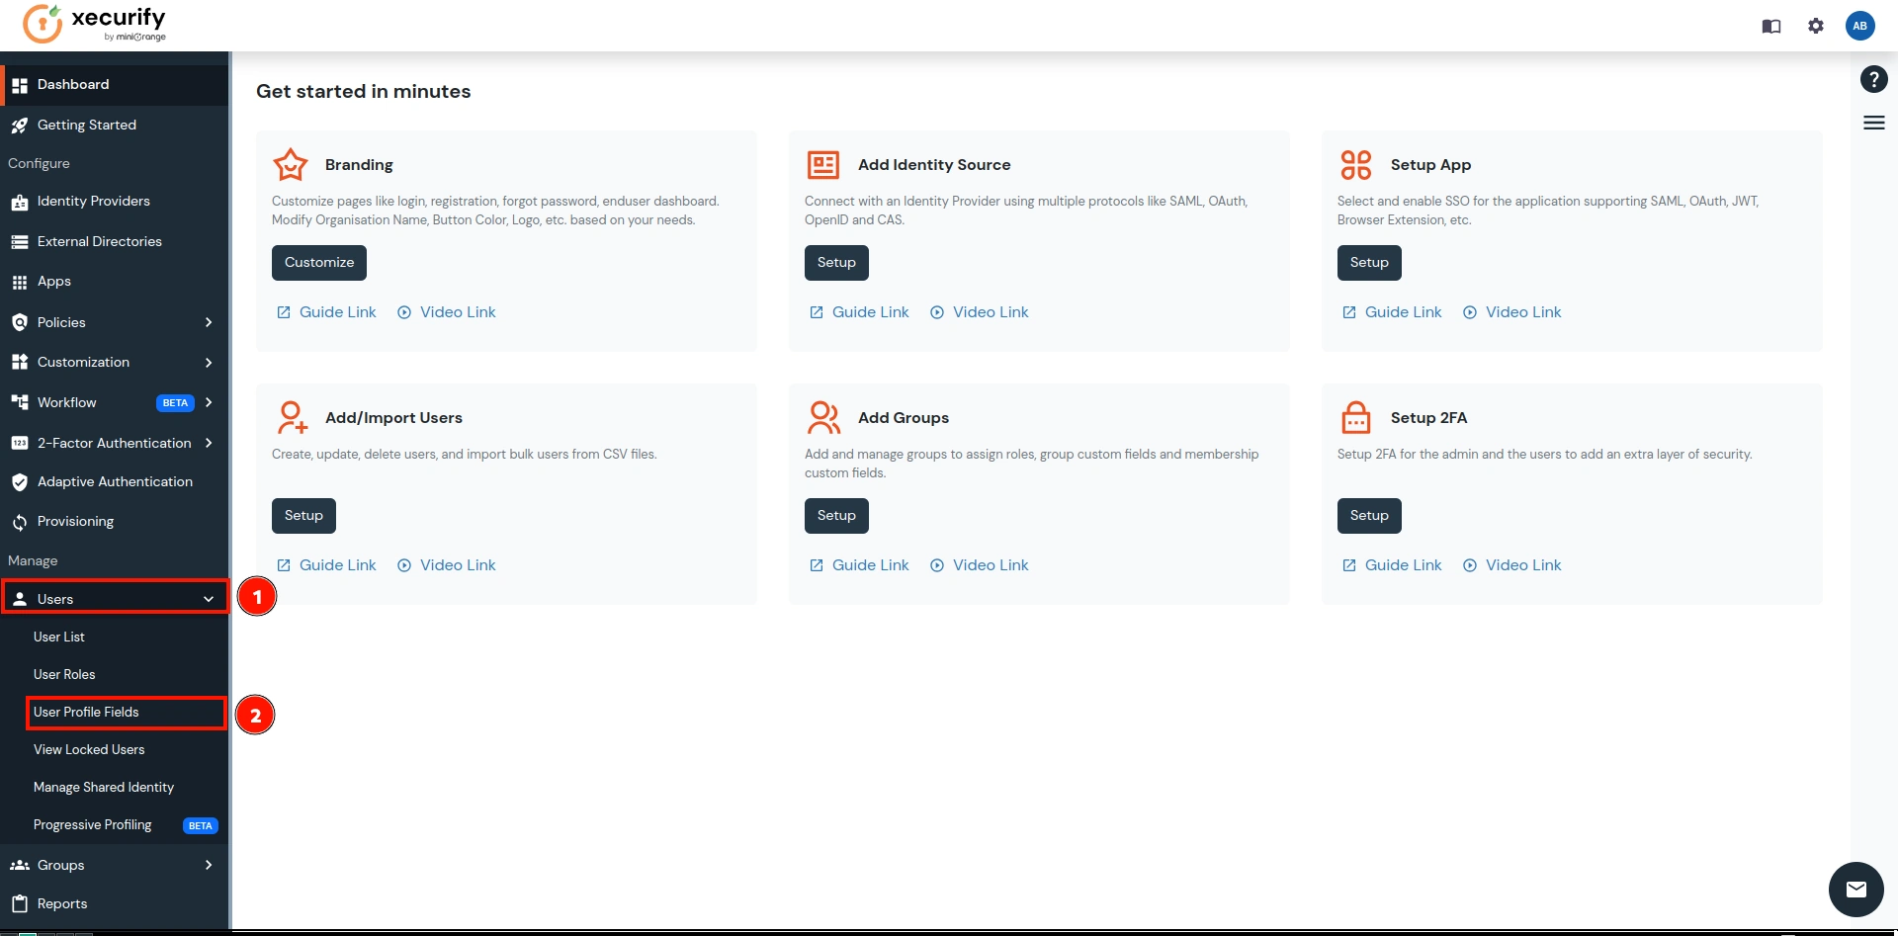Click the xecurify logo
1898x936 pixels.
95,24
